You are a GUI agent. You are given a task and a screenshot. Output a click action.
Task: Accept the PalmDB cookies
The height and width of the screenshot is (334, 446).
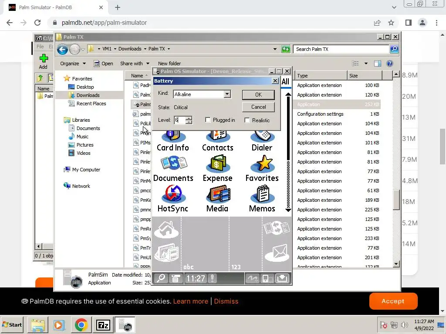[x=393, y=301]
